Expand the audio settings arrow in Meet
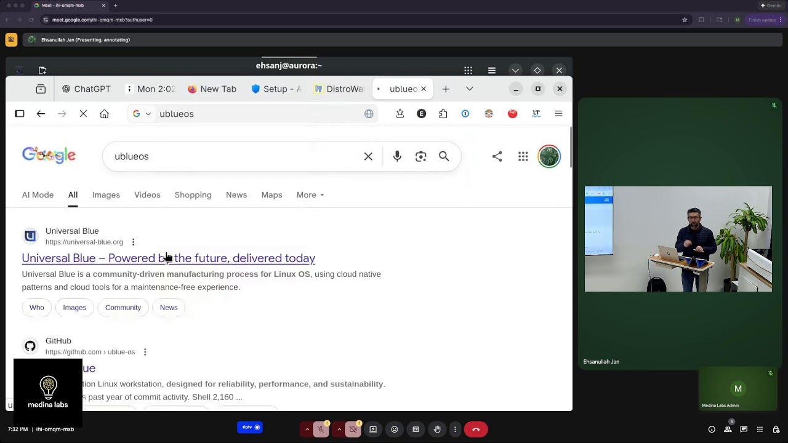This screenshot has width=788, height=443. 307,429
